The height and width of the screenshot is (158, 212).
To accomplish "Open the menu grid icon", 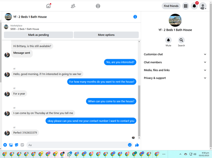I will [186, 6].
